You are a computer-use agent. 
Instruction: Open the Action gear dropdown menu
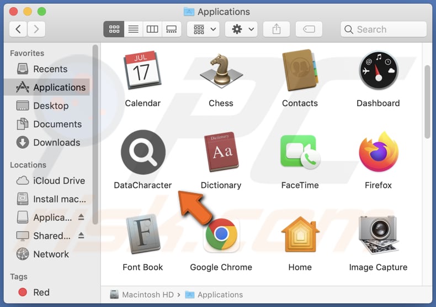click(241, 29)
